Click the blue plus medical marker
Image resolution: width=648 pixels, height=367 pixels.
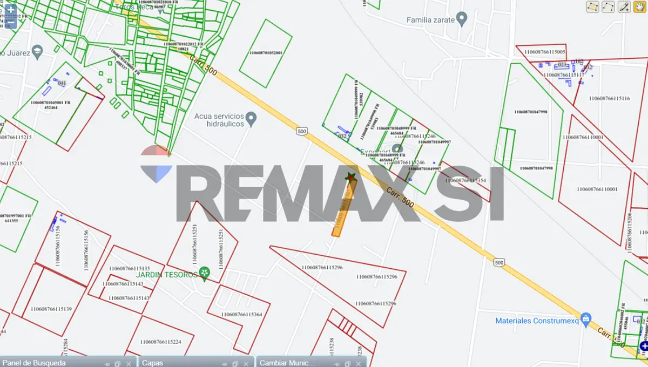[x=644, y=346]
